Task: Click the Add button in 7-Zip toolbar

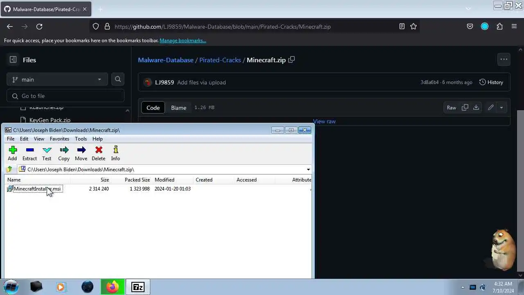Action: (x=12, y=154)
